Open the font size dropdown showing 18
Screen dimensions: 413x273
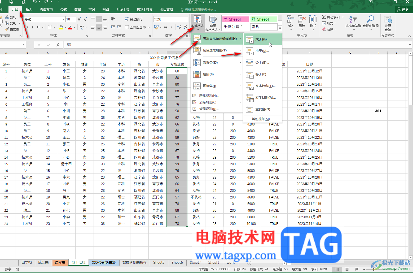point(74,19)
